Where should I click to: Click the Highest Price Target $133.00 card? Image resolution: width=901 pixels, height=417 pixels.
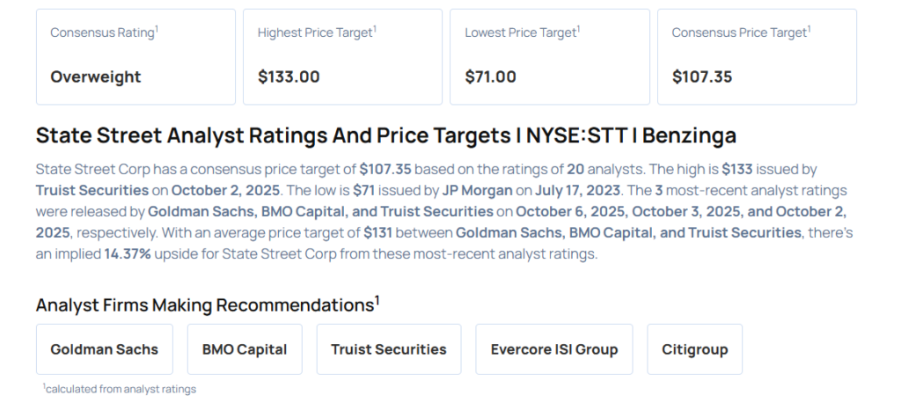[x=343, y=57]
